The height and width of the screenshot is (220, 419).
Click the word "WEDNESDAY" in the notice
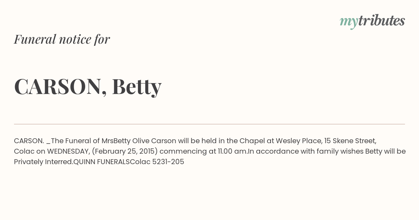[68, 152]
